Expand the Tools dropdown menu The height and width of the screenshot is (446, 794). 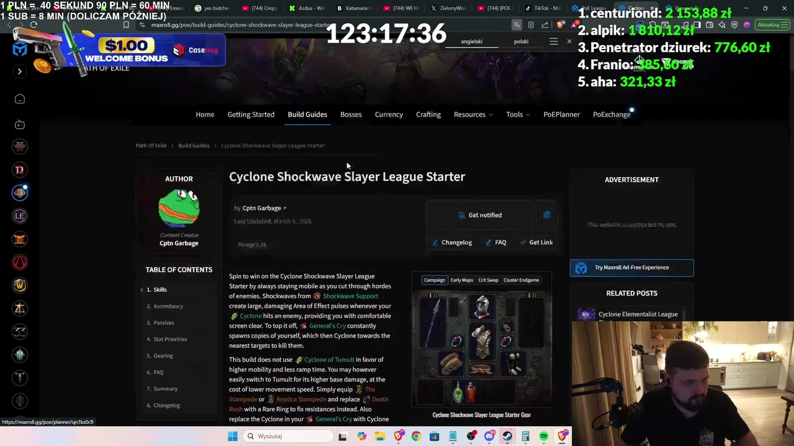click(x=518, y=115)
